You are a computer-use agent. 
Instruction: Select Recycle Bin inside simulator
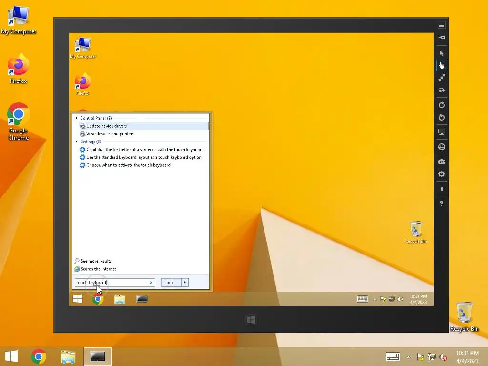tap(416, 232)
